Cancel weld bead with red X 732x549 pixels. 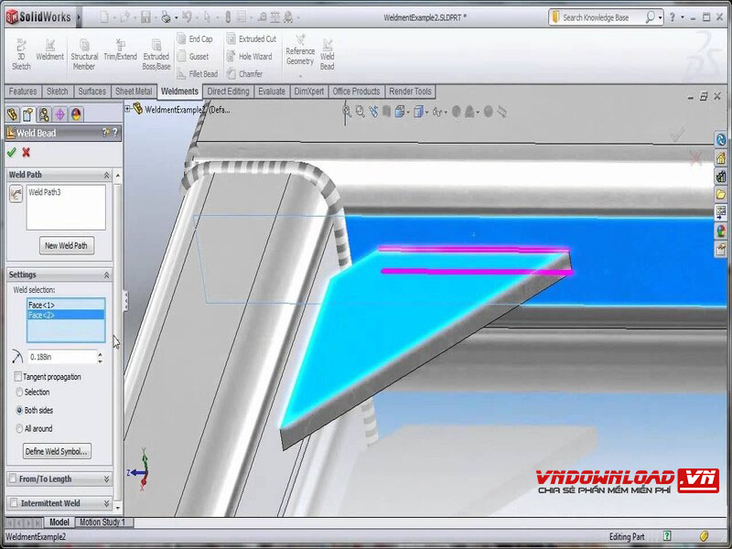pos(27,152)
